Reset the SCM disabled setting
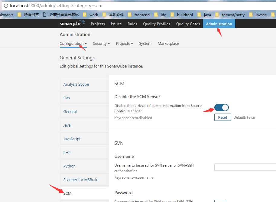 pyautogui.click(x=222, y=118)
